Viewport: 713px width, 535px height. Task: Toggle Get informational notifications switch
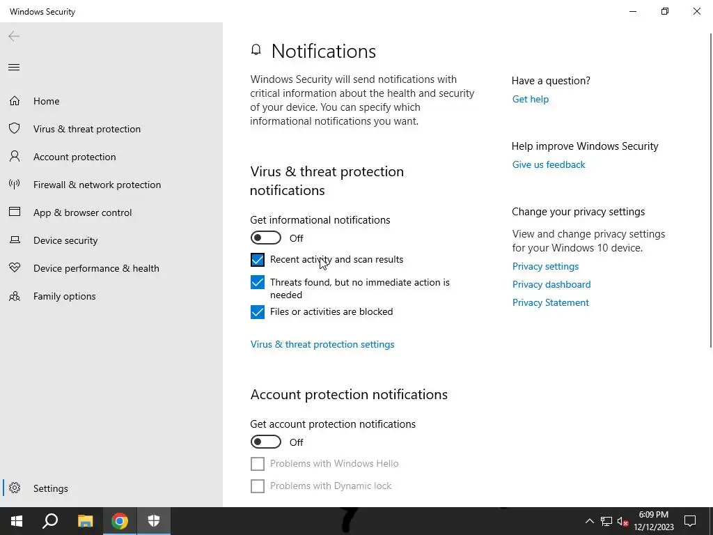pyautogui.click(x=266, y=238)
